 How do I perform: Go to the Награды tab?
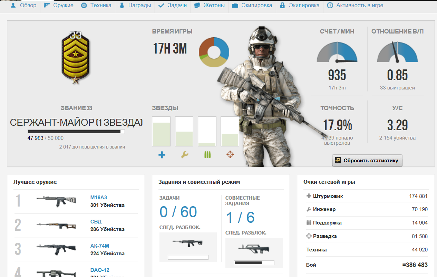135,6
